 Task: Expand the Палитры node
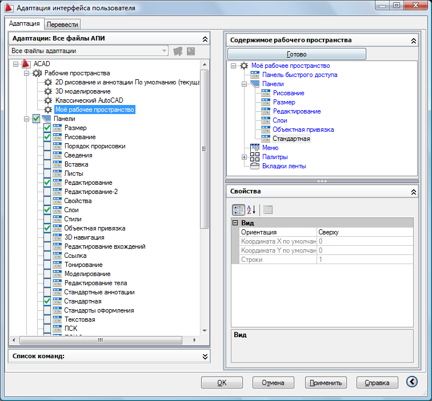(x=244, y=157)
